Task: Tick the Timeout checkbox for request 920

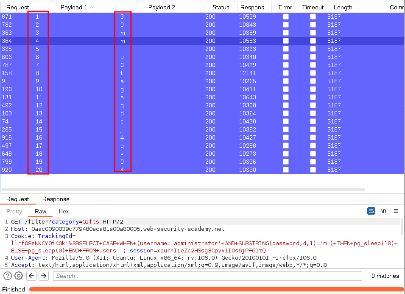Action: pyautogui.click(x=313, y=170)
